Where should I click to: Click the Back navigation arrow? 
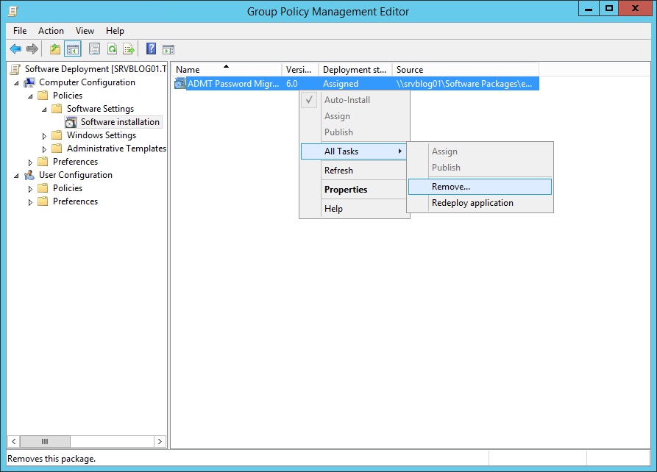(15, 49)
